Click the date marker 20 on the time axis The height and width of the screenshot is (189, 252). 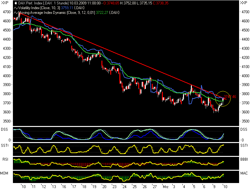point(104,187)
